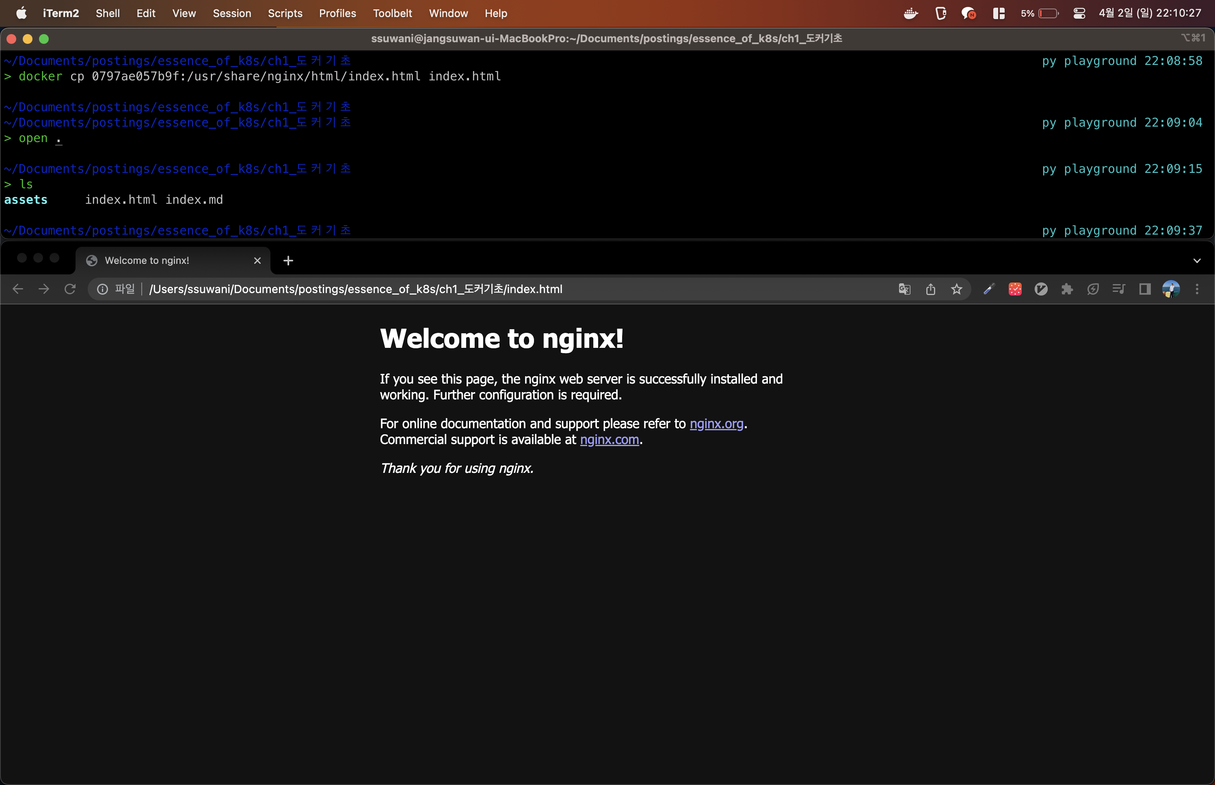Viewport: 1215px width, 785px height.
Task: Click 'Thank you for using nginx.' text
Action: [x=457, y=468]
